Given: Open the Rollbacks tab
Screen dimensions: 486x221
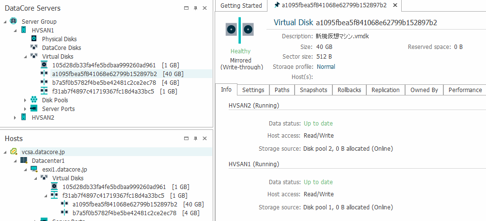Looking at the screenshot, I should tap(349, 90).
